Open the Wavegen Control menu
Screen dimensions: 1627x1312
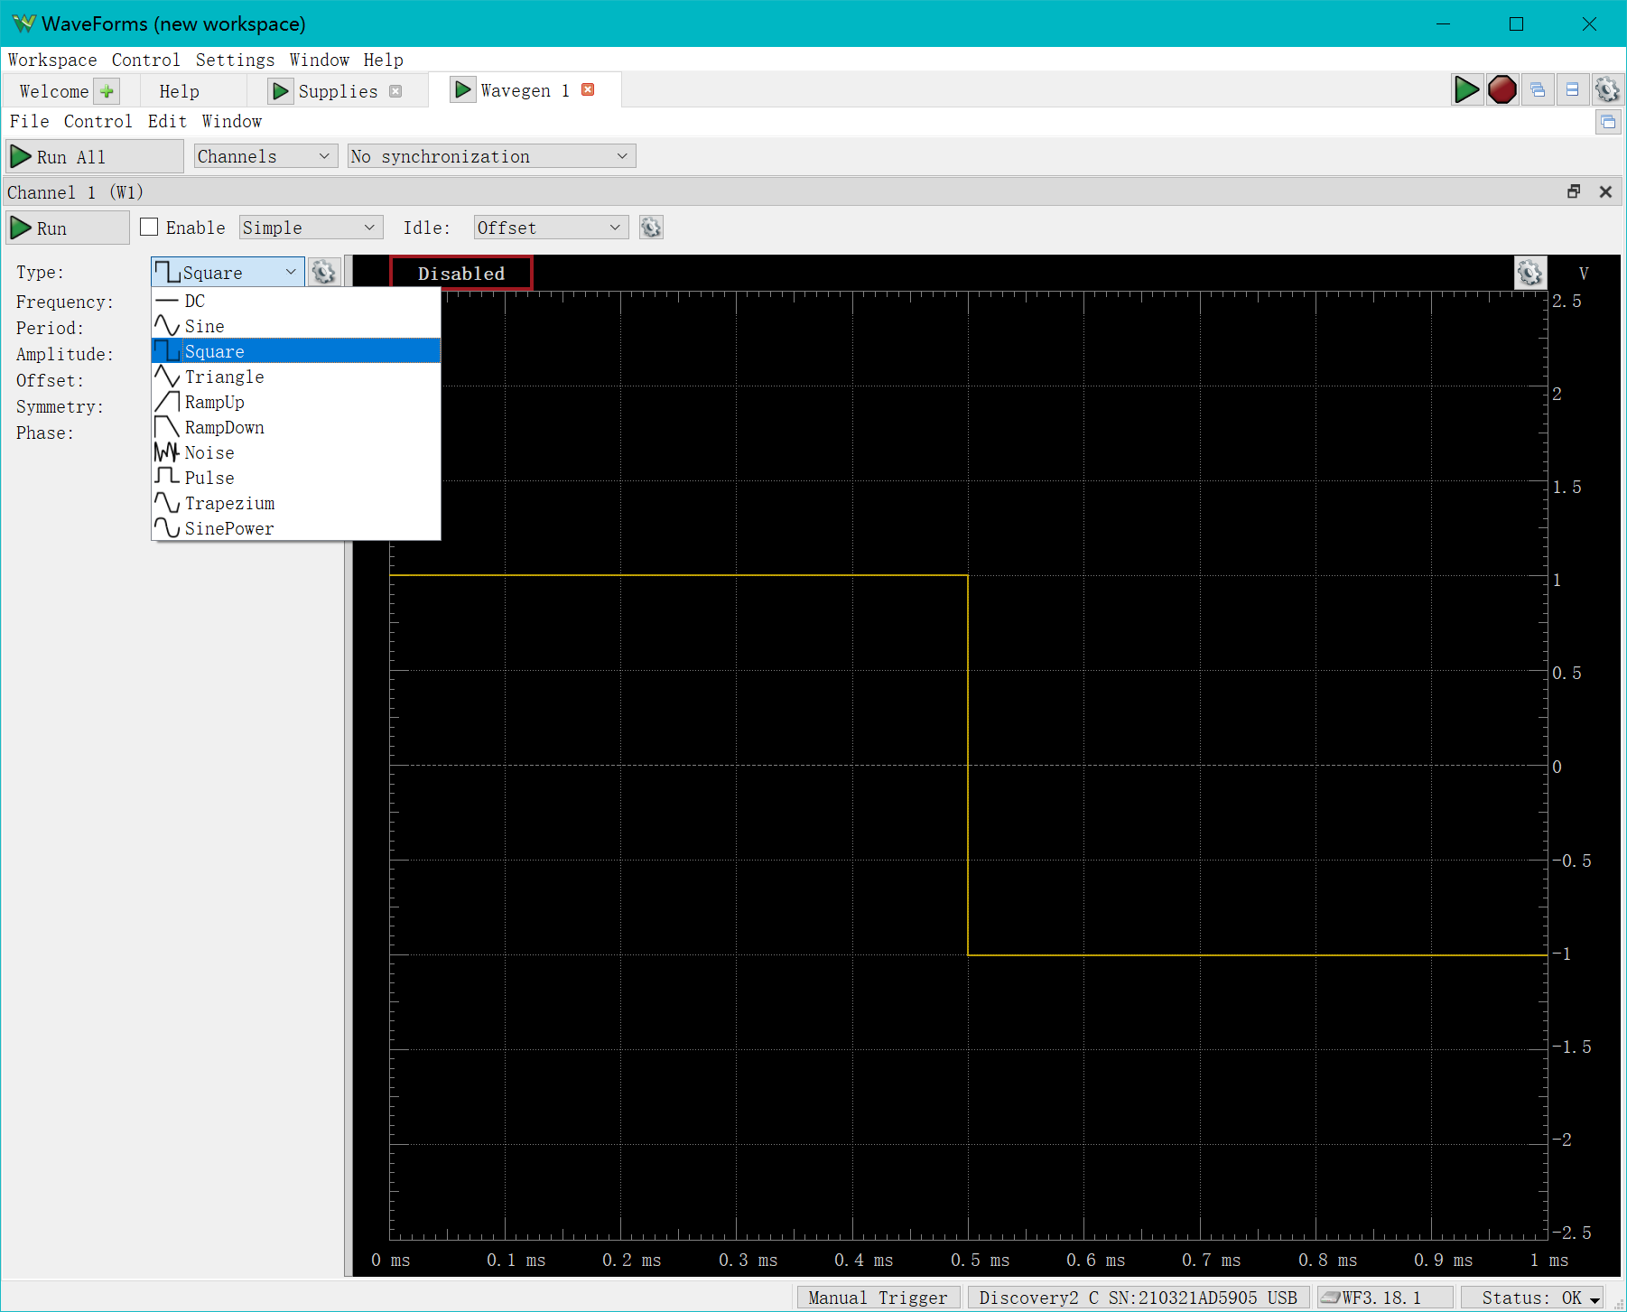pos(98,121)
